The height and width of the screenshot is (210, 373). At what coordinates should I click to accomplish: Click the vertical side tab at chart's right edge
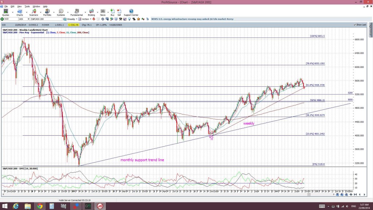[370, 30]
